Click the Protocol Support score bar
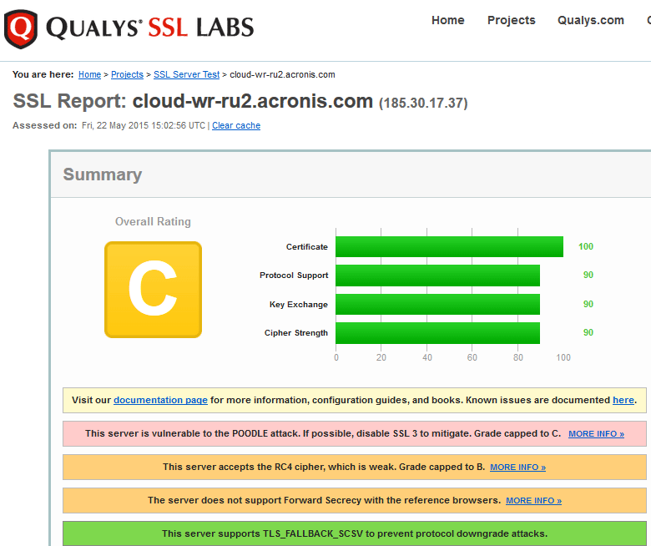651x546 pixels. (437, 276)
